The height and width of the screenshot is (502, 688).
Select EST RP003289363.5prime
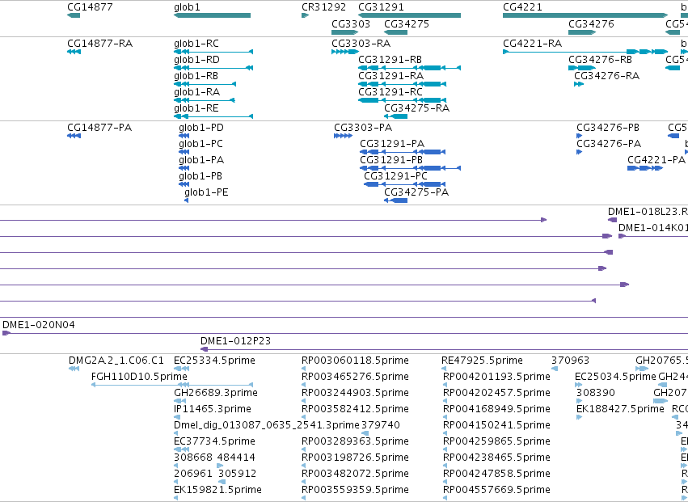click(x=304, y=449)
